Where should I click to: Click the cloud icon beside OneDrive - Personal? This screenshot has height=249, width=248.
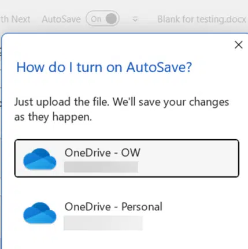(40, 213)
